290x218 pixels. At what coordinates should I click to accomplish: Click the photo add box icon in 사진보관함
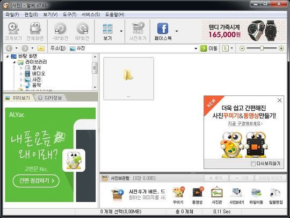(x=117, y=194)
